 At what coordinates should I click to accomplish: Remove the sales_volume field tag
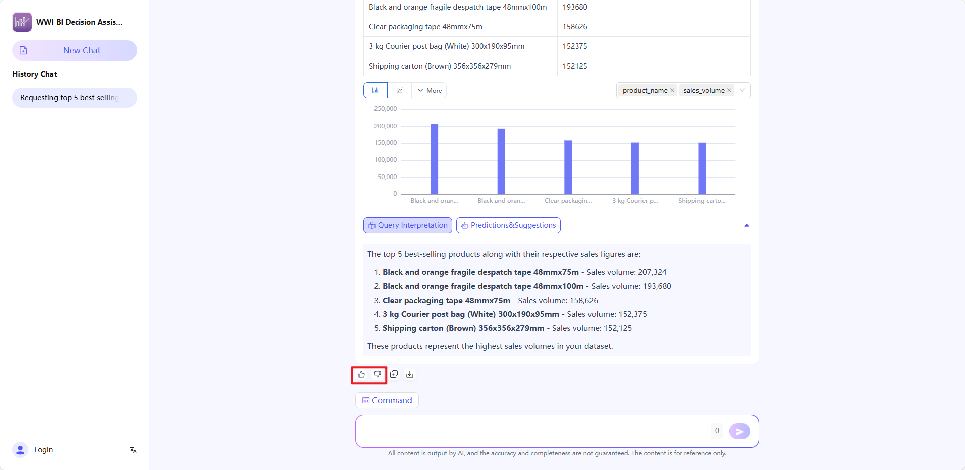point(729,90)
